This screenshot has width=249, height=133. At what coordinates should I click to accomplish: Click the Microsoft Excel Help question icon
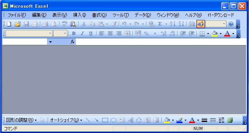(x=231, y=24)
